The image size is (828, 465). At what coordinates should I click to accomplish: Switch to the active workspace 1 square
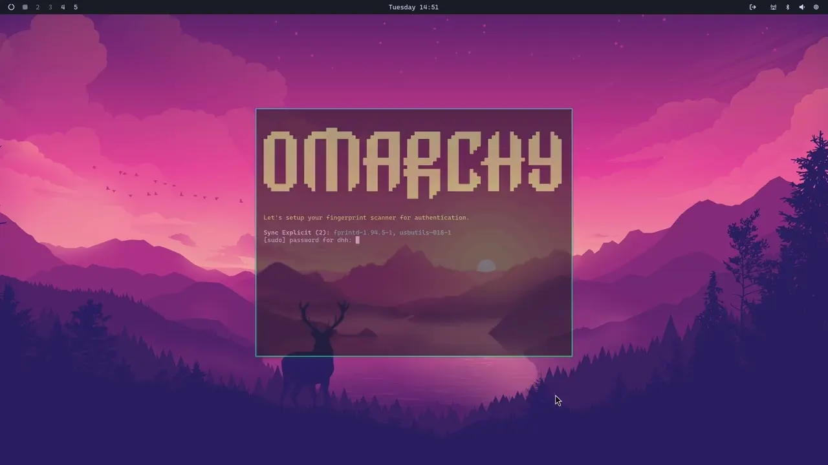click(25, 7)
